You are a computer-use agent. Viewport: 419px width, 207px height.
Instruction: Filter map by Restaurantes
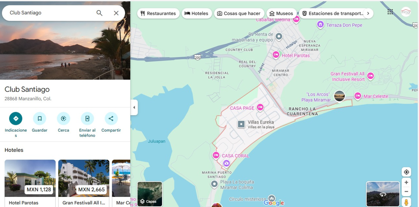(x=158, y=14)
